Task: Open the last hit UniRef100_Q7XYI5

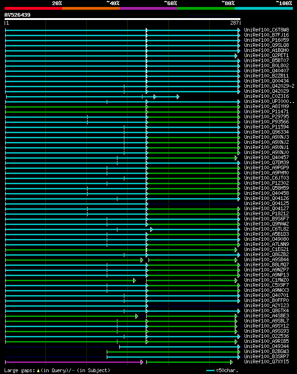Action: [266, 362]
